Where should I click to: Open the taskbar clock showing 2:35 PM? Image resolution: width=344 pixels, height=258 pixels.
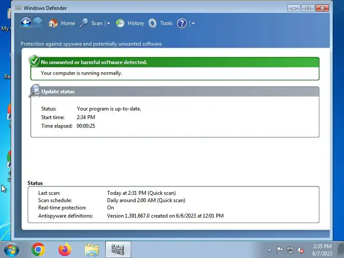coord(322,250)
